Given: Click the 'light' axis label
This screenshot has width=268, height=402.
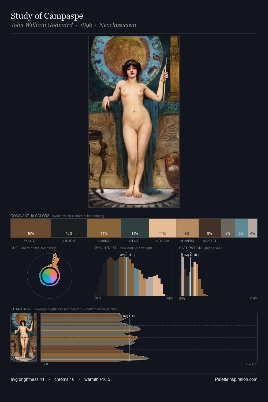Looking at the screenshot, I should tap(169, 298).
